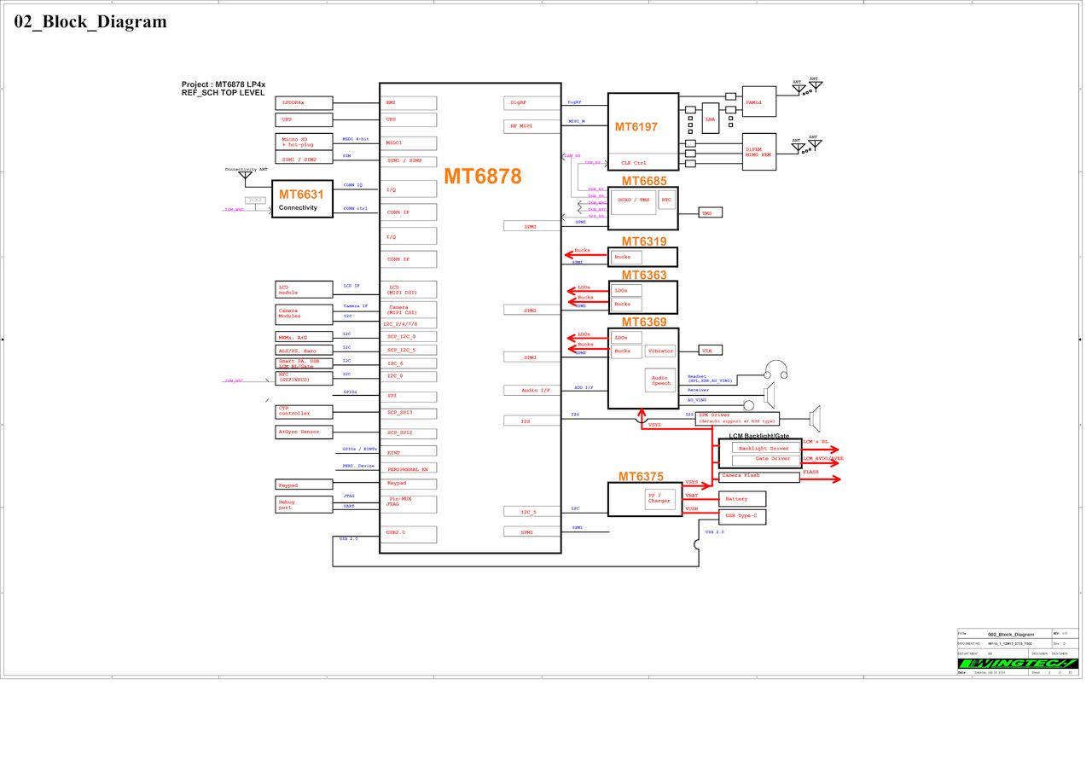This screenshot has height=772, width=1092.
Task: Click the EINT port
Action: (409, 453)
